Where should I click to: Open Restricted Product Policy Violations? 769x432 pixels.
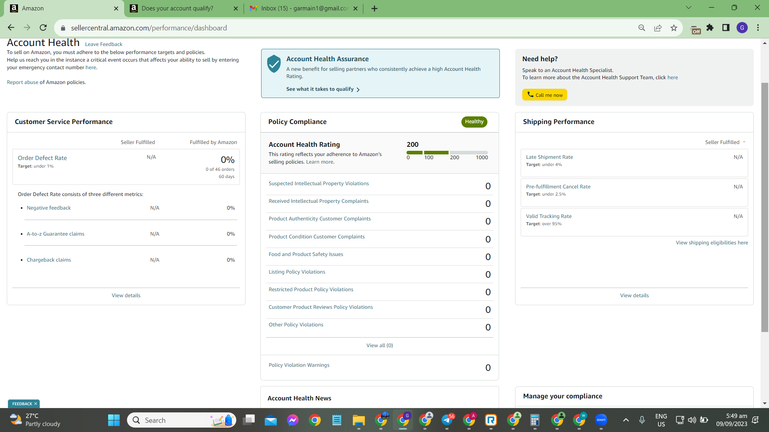pyautogui.click(x=311, y=290)
